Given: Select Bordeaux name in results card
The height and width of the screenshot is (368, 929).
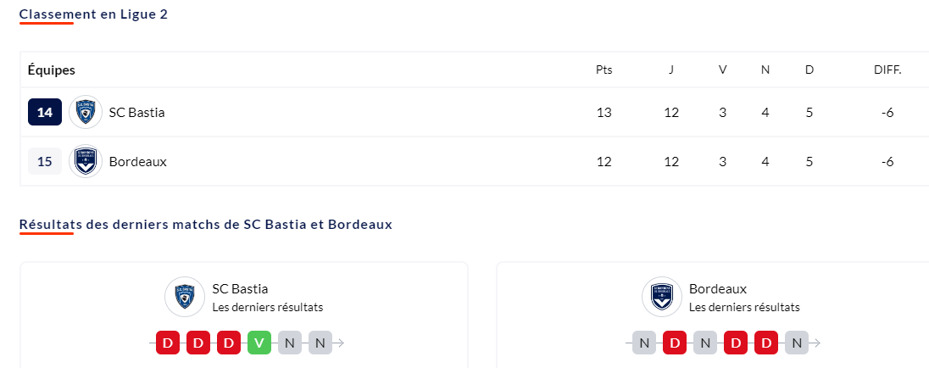Looking at the screenshot, I should 718,288.
